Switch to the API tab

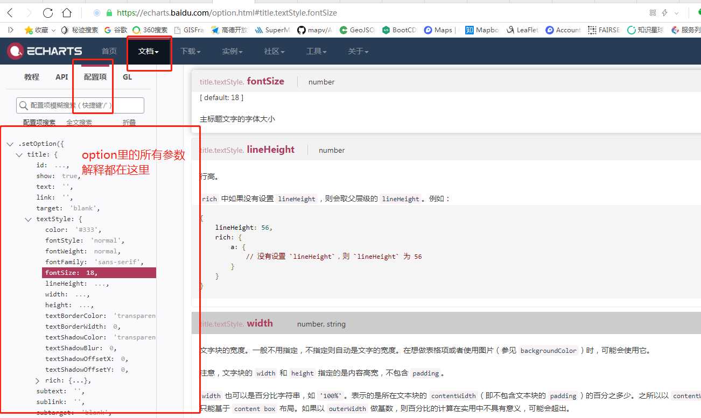(62, 77)
